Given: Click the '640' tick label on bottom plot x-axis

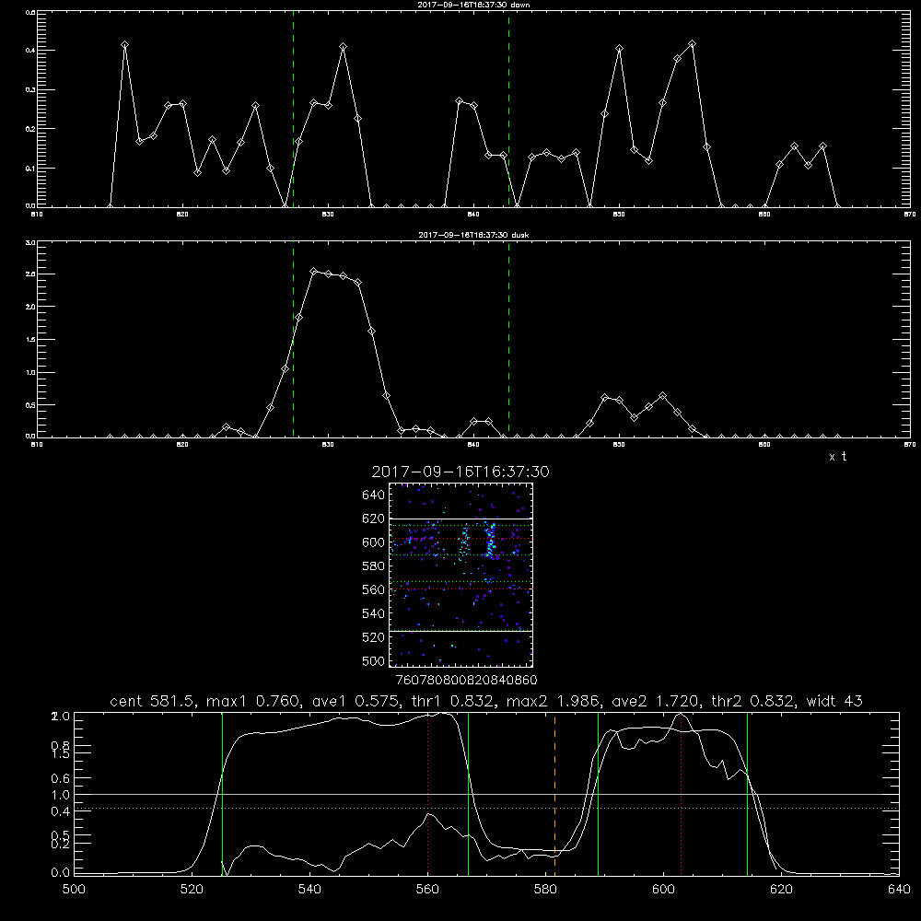Looking at the screenshot, I should click(899, 890).
